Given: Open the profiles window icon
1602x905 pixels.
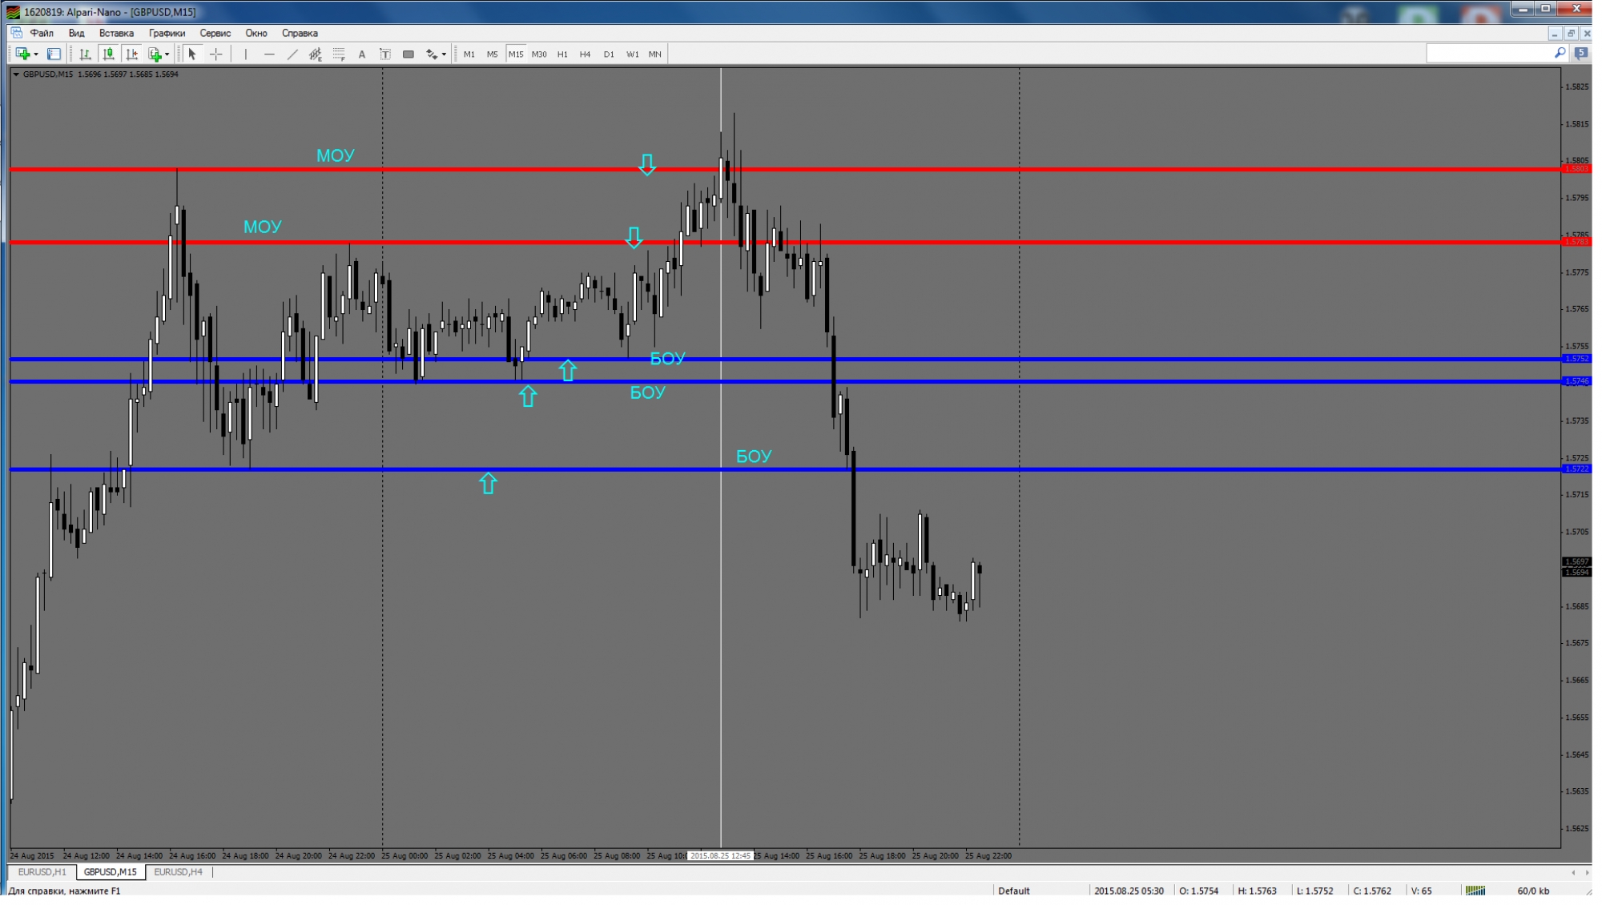Looking at the screenshot, I should 54,54.
